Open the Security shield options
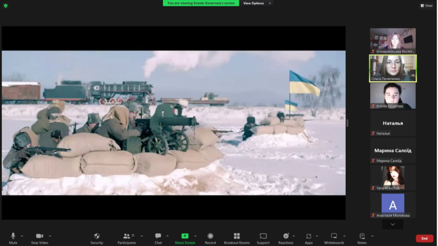 click(97, 237)
